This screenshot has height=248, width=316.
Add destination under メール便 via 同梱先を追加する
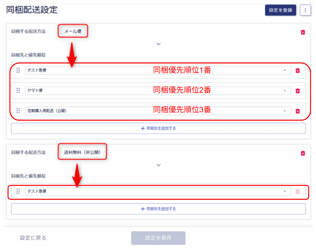[x=158, y=128]
